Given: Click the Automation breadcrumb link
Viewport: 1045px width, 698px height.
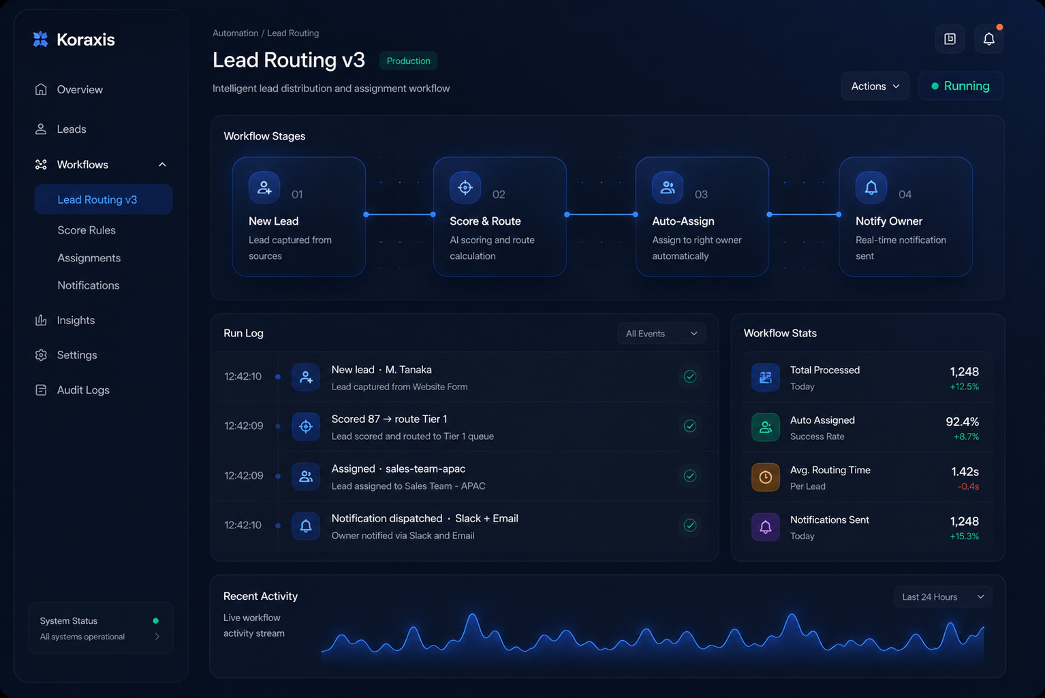Looking at the screenshot, I should 235,33.
